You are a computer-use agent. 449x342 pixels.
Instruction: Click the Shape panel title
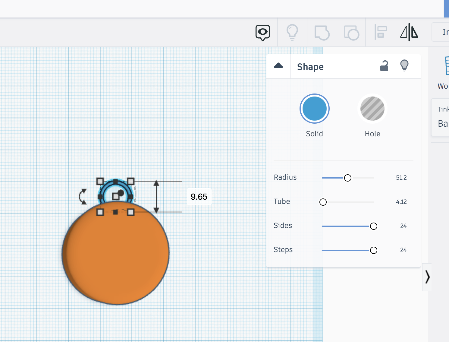(310, 67)
